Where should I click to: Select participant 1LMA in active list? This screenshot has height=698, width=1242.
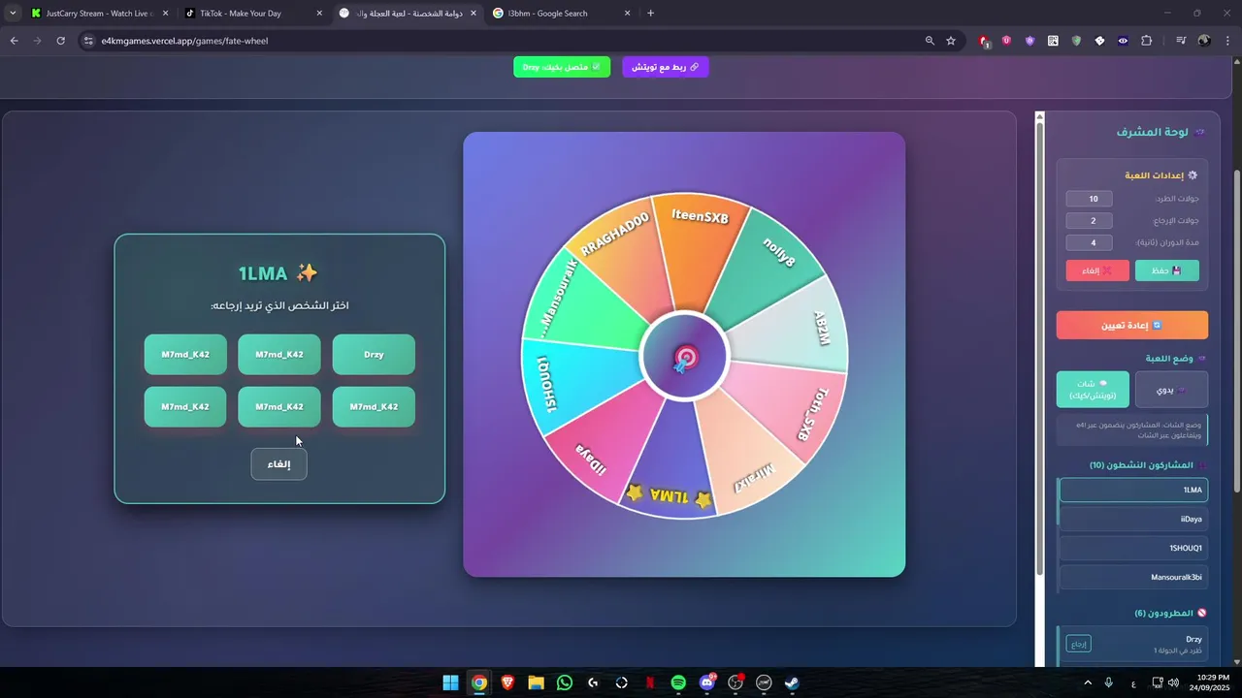(1133, 490)
